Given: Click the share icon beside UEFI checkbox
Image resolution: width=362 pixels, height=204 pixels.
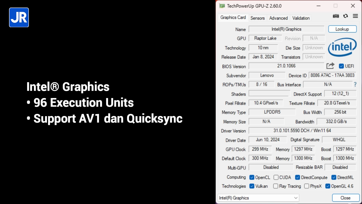Looking at the screenshot, I should tap(330, 66).
